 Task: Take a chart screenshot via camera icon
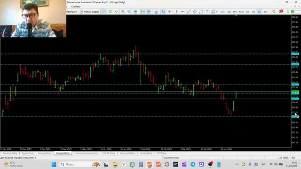156,12
